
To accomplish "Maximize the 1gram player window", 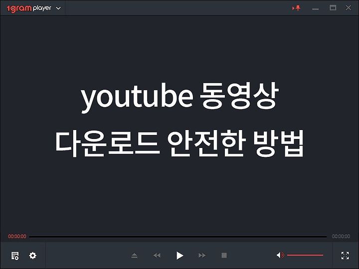I will coord(333,8).
